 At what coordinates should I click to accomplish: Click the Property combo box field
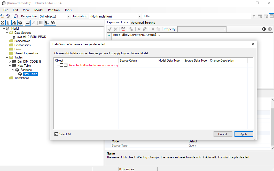coord(202,29)
